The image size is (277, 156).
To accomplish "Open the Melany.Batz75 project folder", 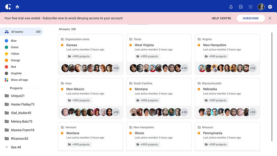I will 22,121.
